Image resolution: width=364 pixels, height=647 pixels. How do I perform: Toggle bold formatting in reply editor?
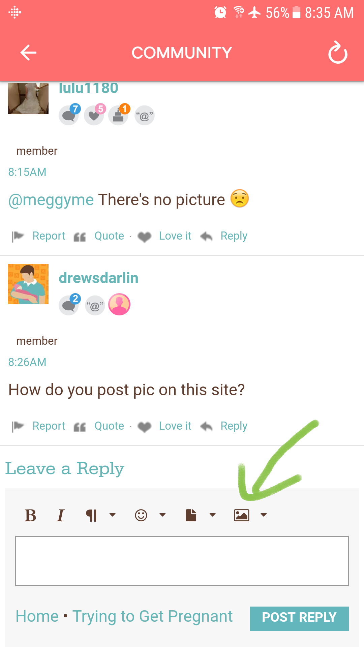coord(30,515)
